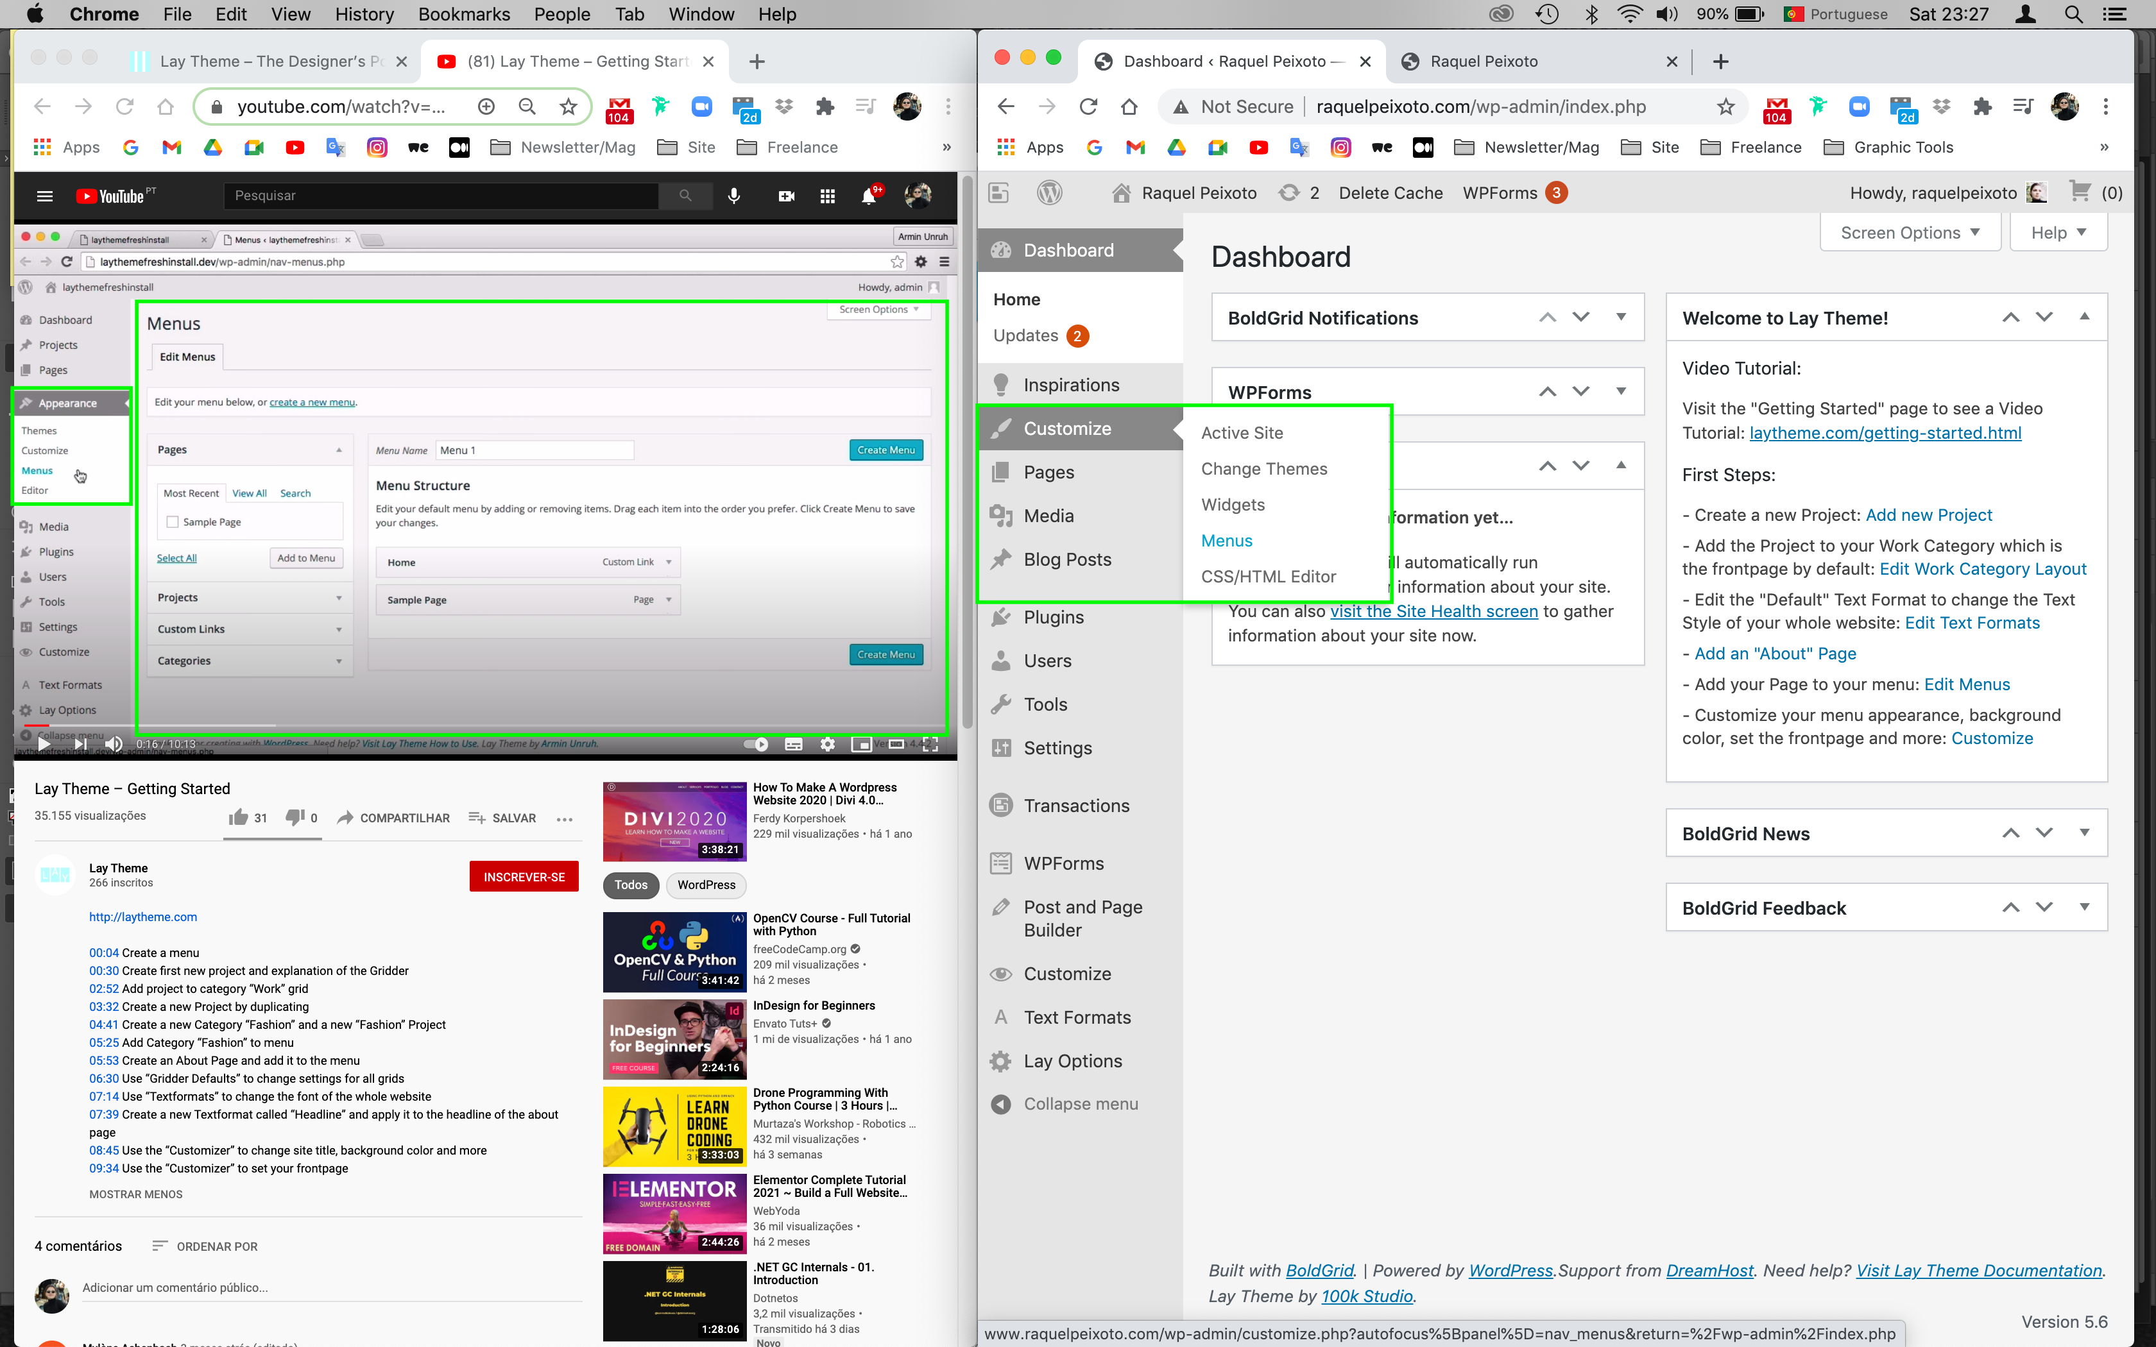Viewport: 2156px width, 1347px height.
Task: Click INSCREVER-SE subscribe button
Action: pos(524,877)
